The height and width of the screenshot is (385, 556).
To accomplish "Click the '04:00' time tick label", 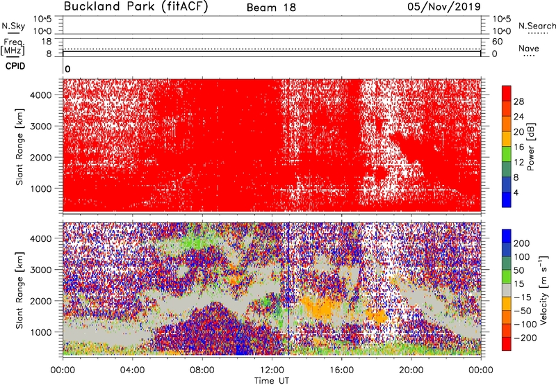I will 132,370.
